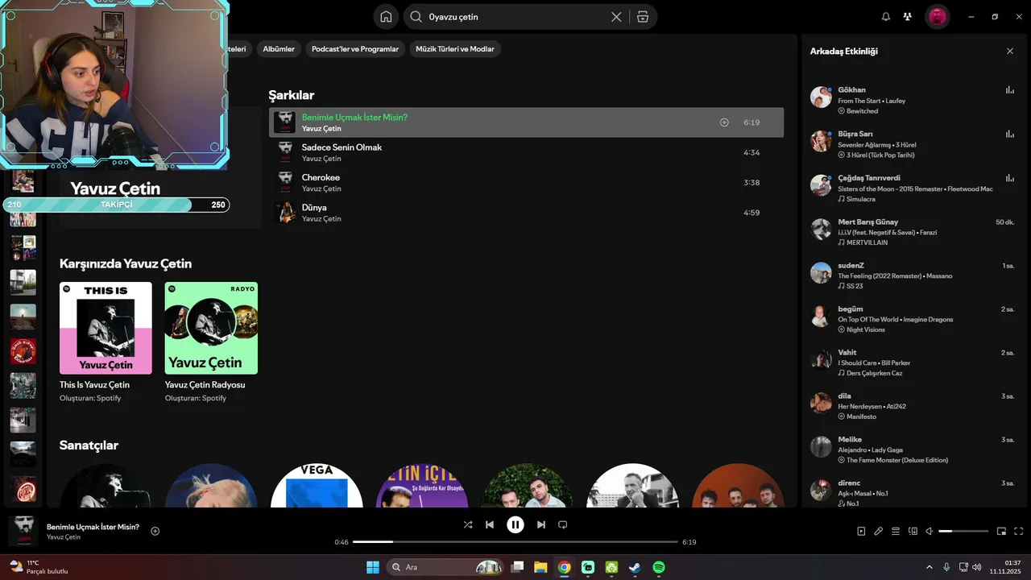Image resolution: width=1031 pixels, height=580 pixels.
Task: Open The Fame Monster (Deluxe Edition) link
Action: pos(897,460)
